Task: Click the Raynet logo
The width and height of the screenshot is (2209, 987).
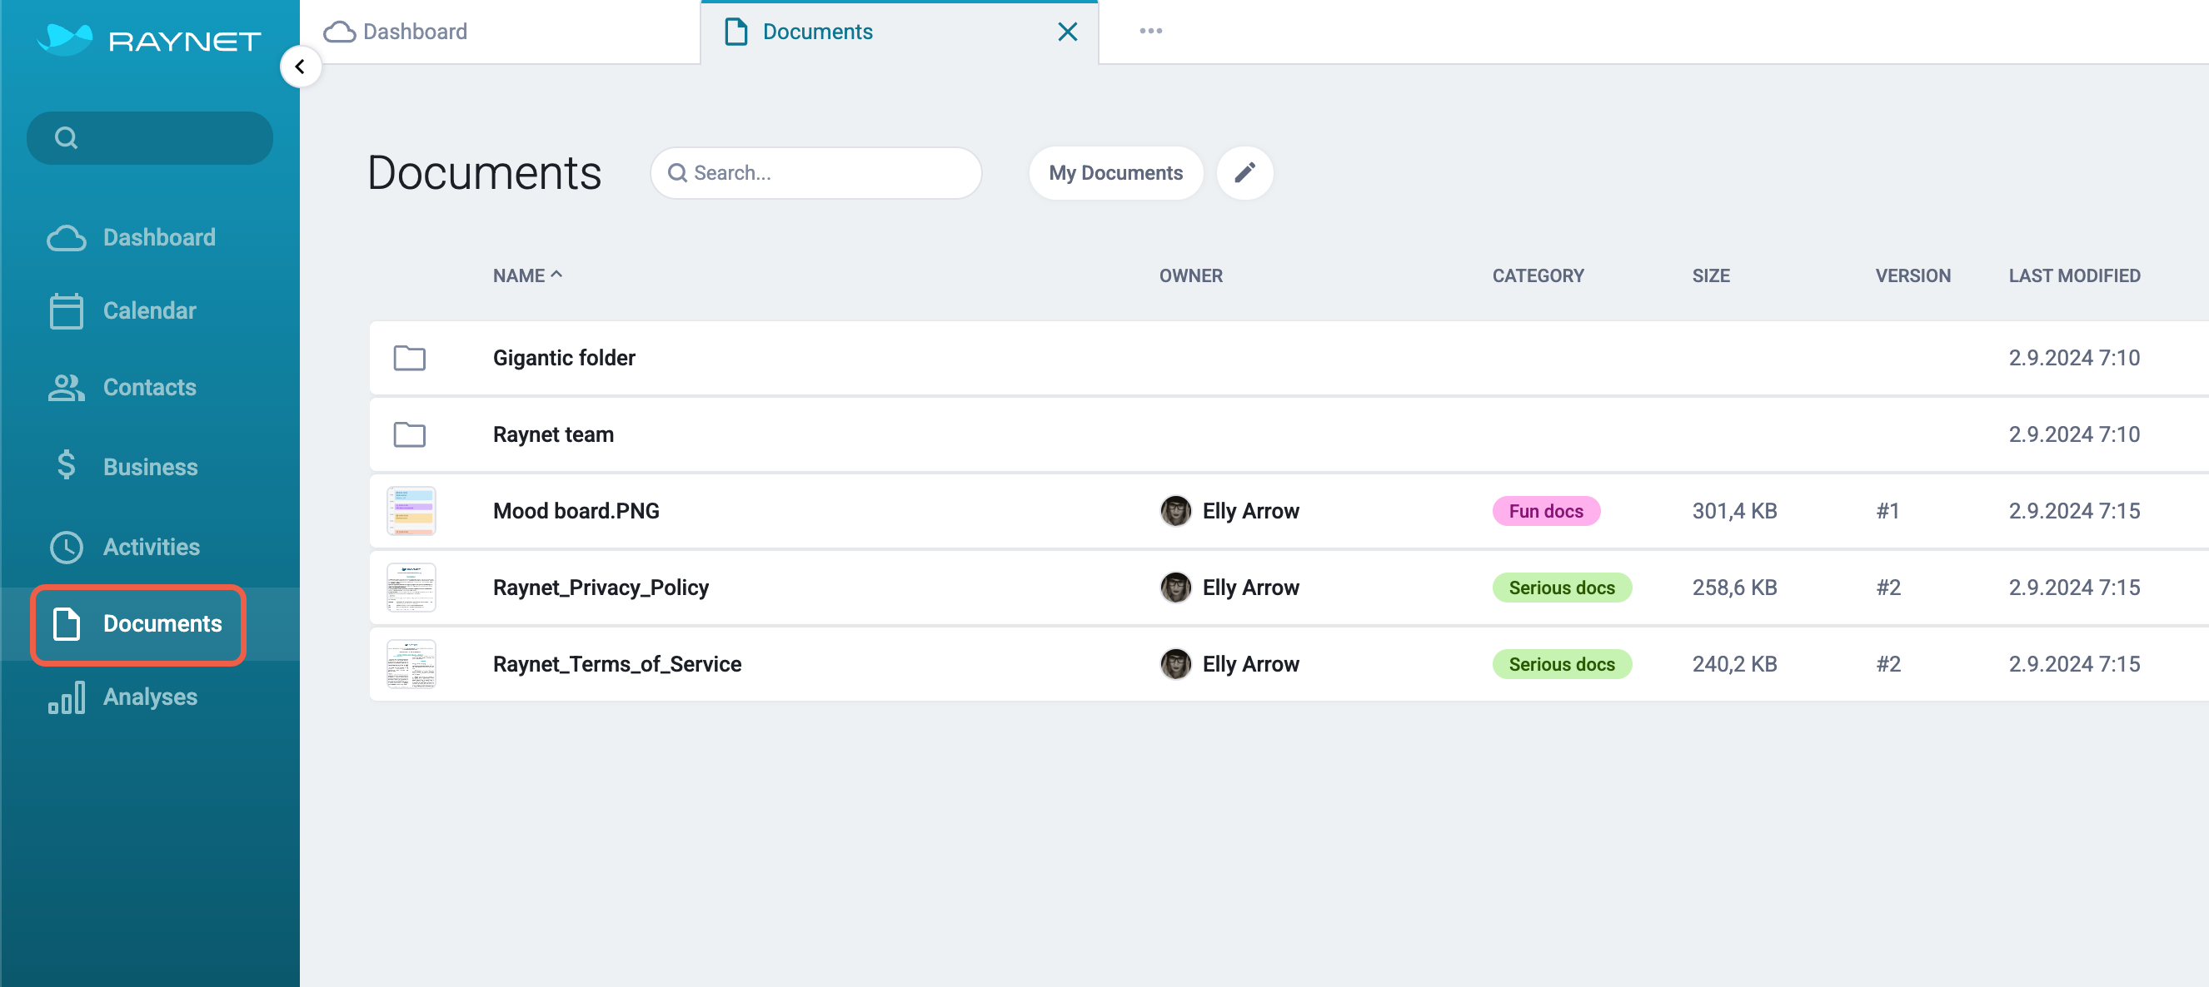Action: coord(149,39)
